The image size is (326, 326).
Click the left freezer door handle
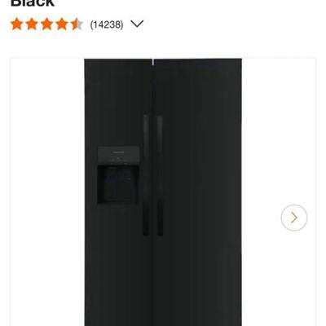tap(146, 175)
